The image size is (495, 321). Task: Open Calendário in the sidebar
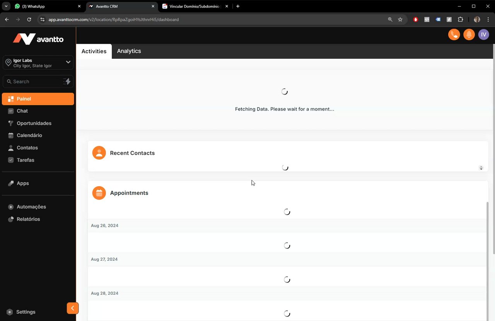click(x=29, y=135)
